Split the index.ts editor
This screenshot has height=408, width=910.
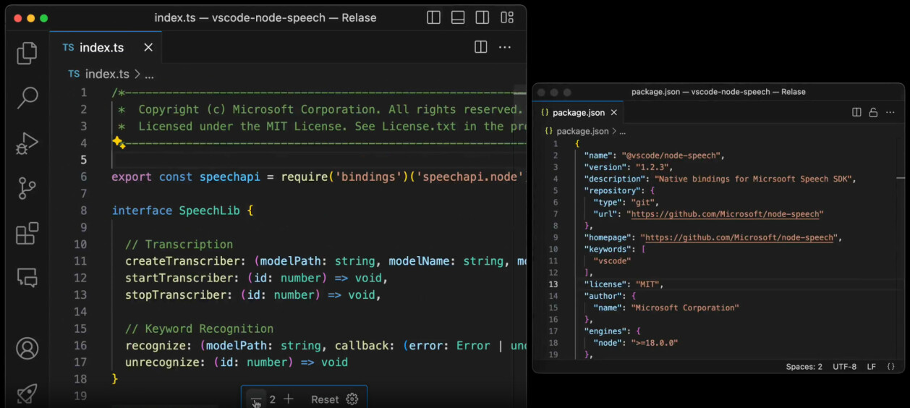click(x=480, y=47)
